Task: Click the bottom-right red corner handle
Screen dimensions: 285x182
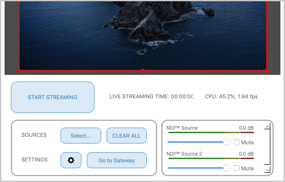Action: click(x=267, y=71)
